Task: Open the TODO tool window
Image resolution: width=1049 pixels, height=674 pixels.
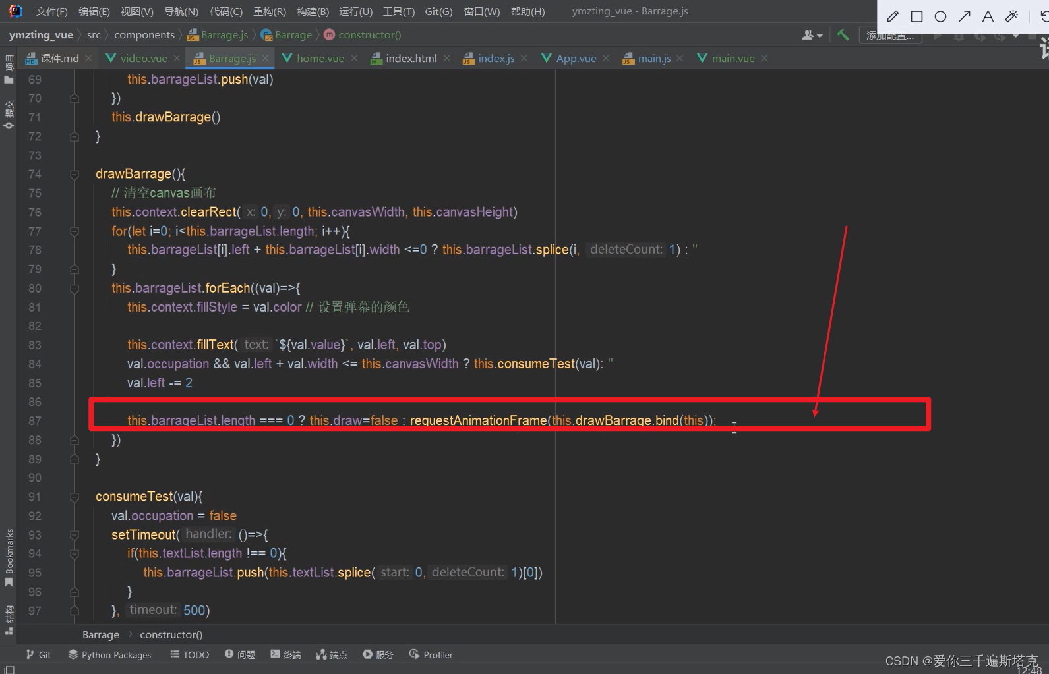Action: click(x=189, y=654)
